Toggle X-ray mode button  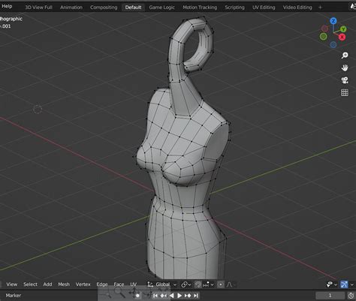coord(344,284)
